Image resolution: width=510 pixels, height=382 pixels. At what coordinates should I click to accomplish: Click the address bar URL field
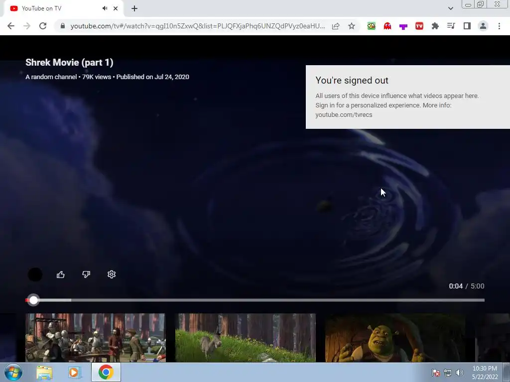197,26
